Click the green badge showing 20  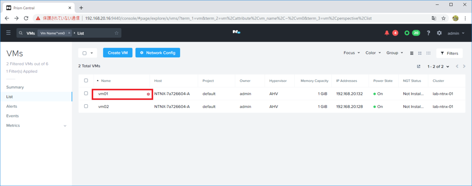tap(416, 33)
